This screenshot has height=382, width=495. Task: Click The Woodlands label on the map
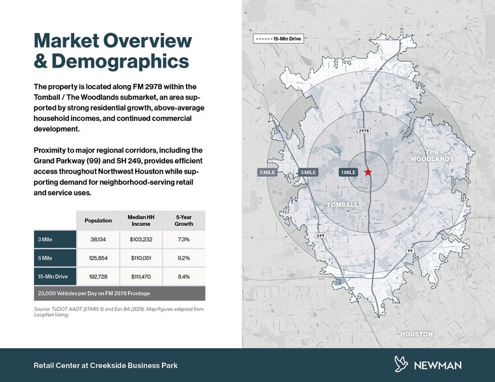[431, 155]
